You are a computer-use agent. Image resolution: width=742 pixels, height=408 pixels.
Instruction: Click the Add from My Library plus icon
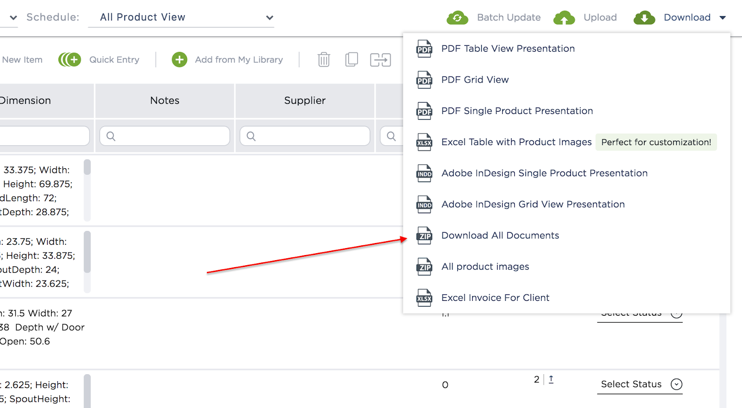[x=179, y=59]
